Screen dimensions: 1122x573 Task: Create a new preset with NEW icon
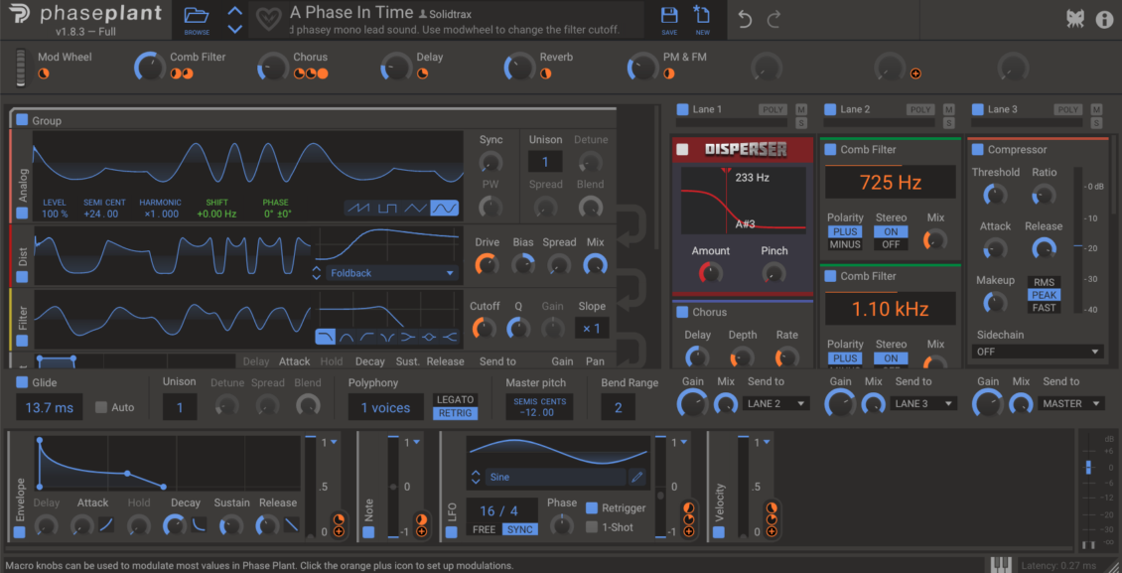[x=702, y=15]
